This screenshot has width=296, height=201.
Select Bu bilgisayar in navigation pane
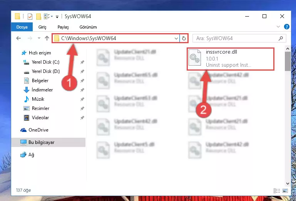click(x=48, y=142)
